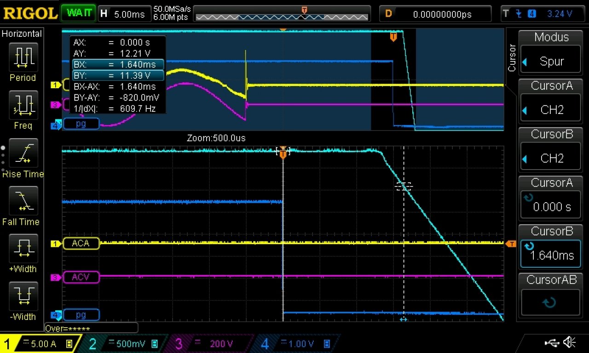
Task: Click the pg channel label in the overview
Action: [x=81, y=124]
